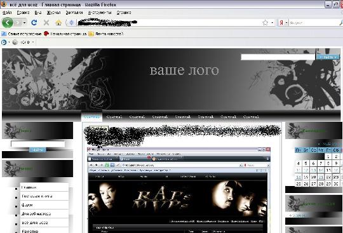343x233 pixels.
Task: Open the embedded forum screenshot thumbnail
Action: click(x=179, y=190)
